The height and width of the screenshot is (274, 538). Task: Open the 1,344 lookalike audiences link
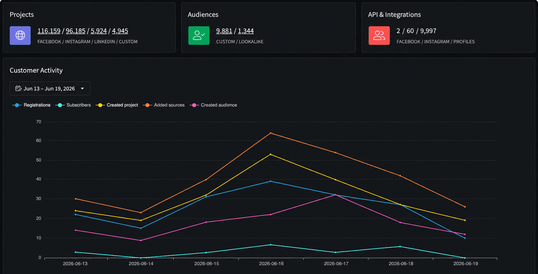pos(246,31)
